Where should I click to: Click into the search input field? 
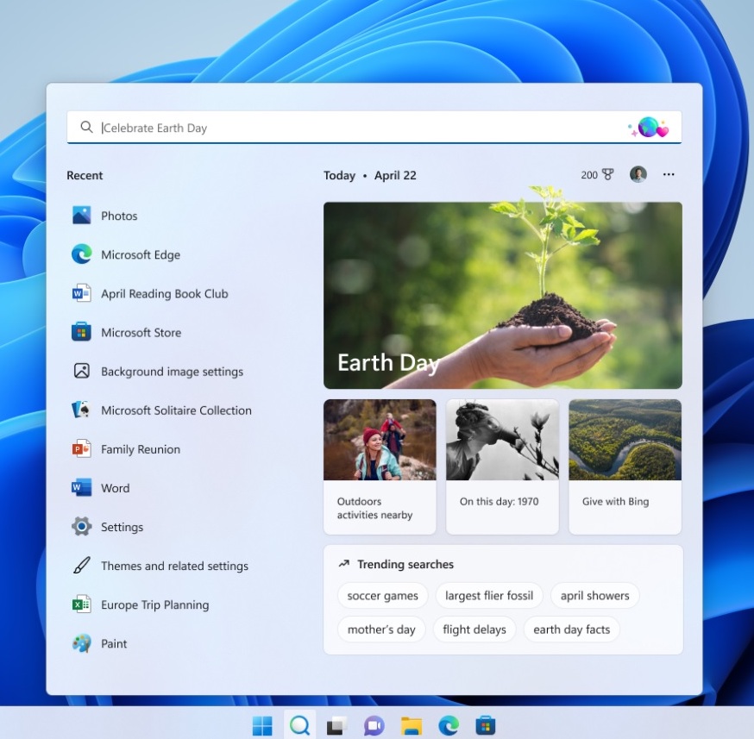(x=345, y=128)
